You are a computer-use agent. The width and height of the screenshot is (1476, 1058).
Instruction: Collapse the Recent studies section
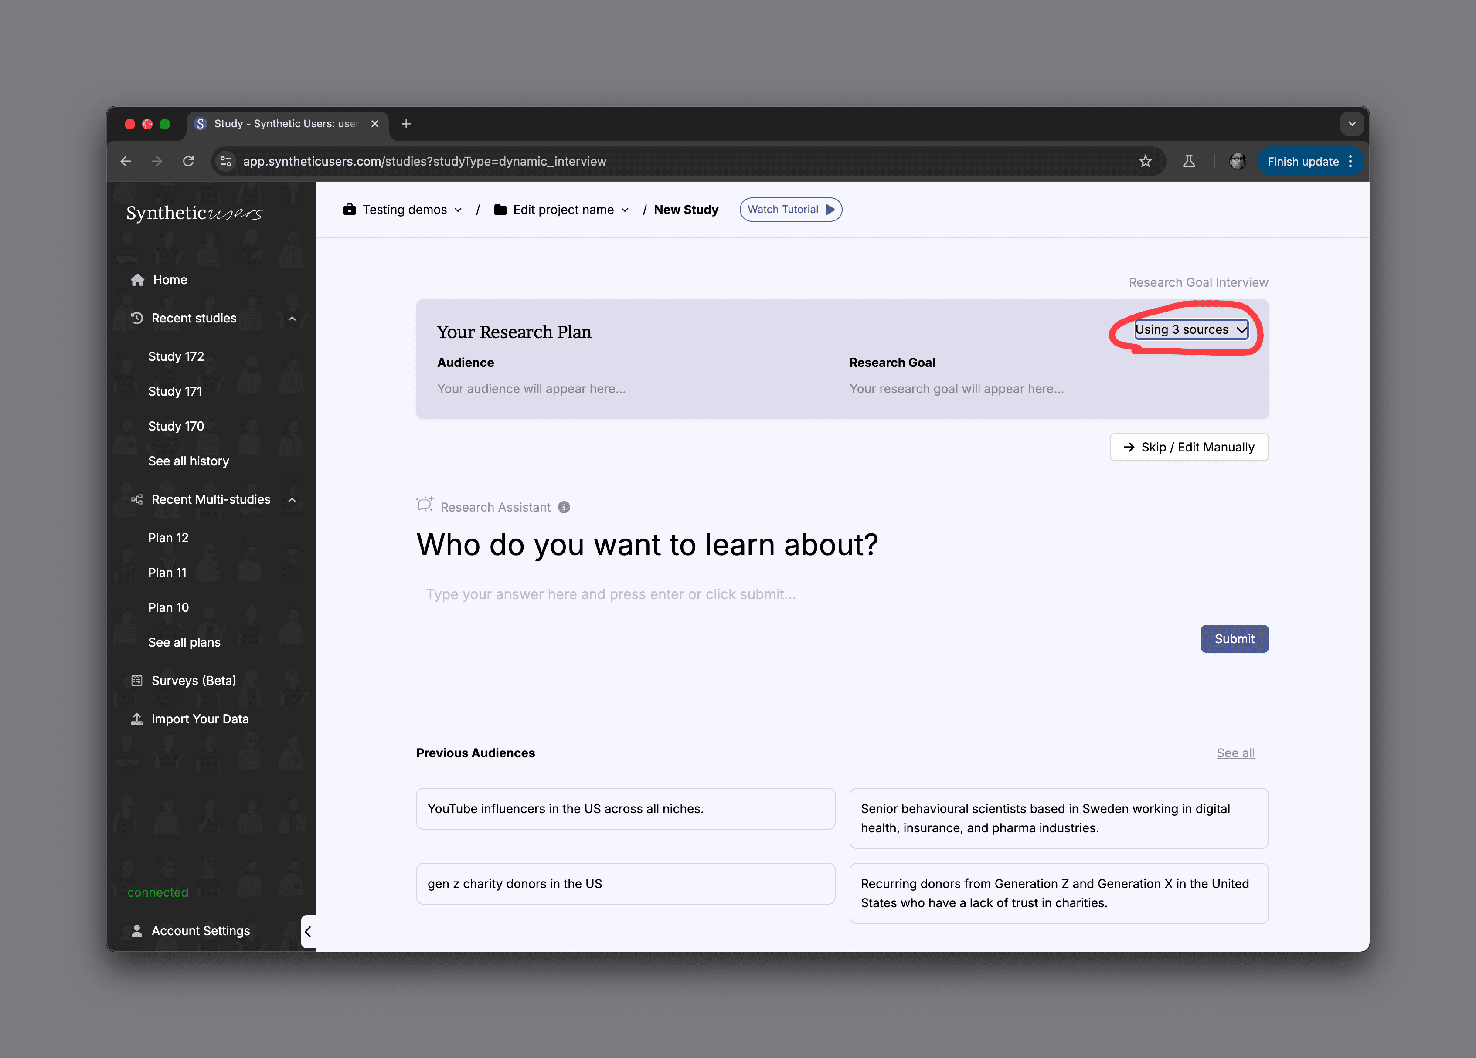click(x=292, y=318)
